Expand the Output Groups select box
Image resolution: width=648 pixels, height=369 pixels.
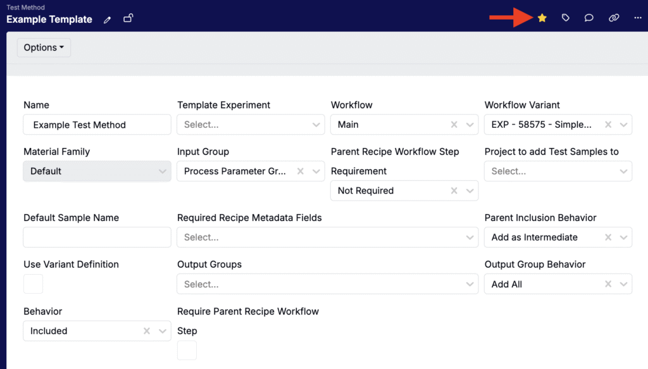pos(470,284)
